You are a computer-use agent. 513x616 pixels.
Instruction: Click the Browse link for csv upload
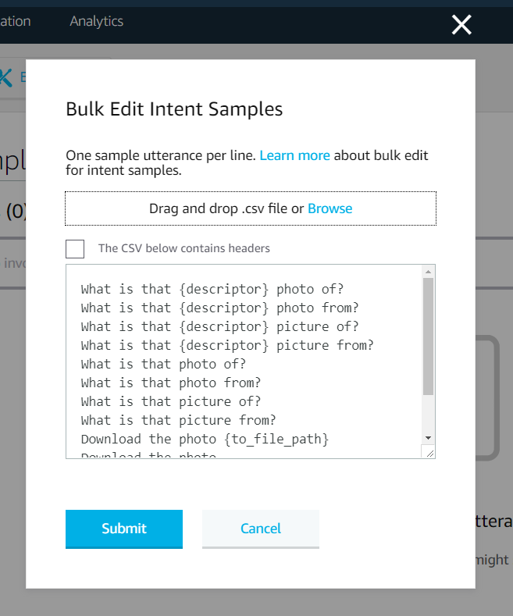pyautogui.click(x=330, y=208)
